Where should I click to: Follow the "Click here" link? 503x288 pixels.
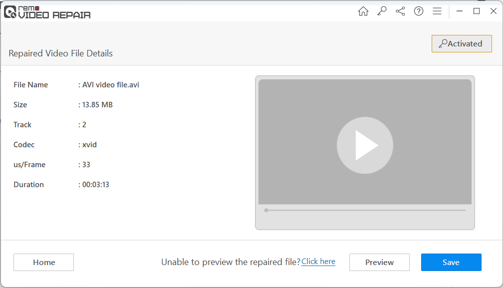tap(318, 262)
